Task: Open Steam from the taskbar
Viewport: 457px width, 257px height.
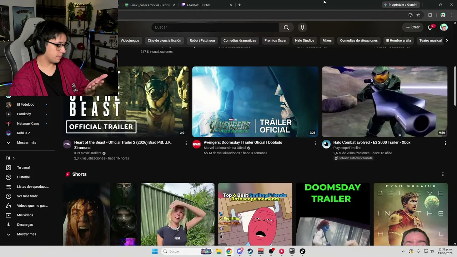Action: (250, 251)
